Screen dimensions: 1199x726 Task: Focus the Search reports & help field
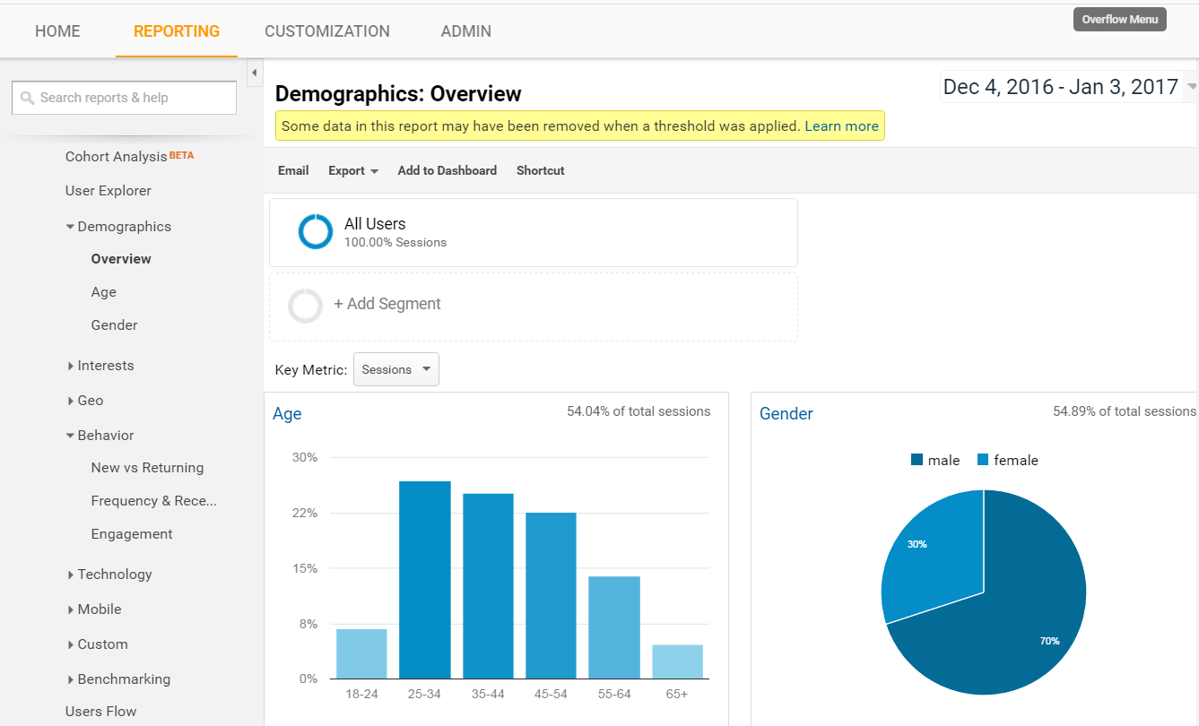click(x=124, y=98)
